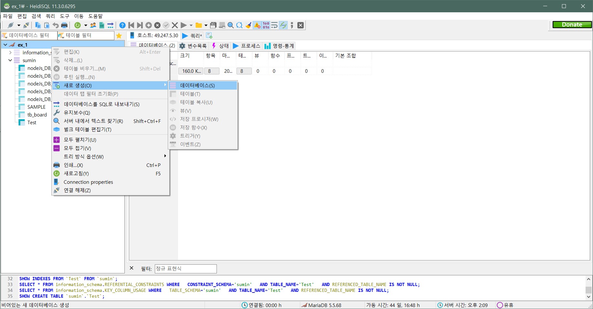Click the blue Help question mark icon
This screenshot has width=593, height=309.
122,25
